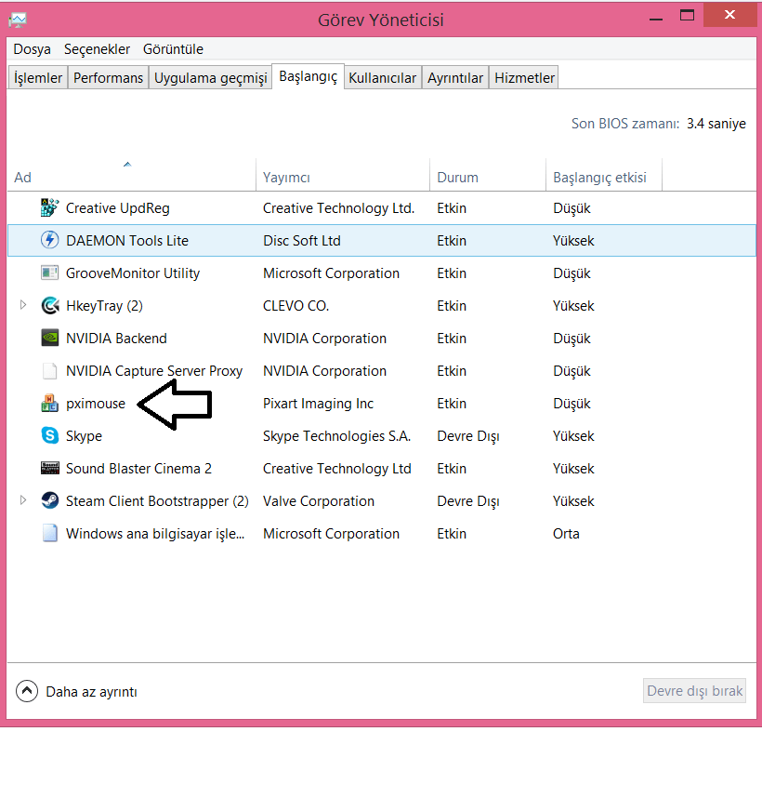
Task: Collapse details with the Daha az ayrıntı arrow icon
Action: point(27,691)
